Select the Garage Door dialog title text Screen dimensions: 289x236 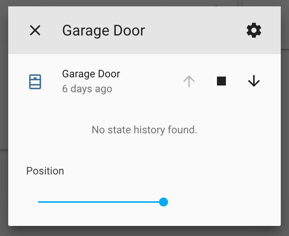[103, 30]
